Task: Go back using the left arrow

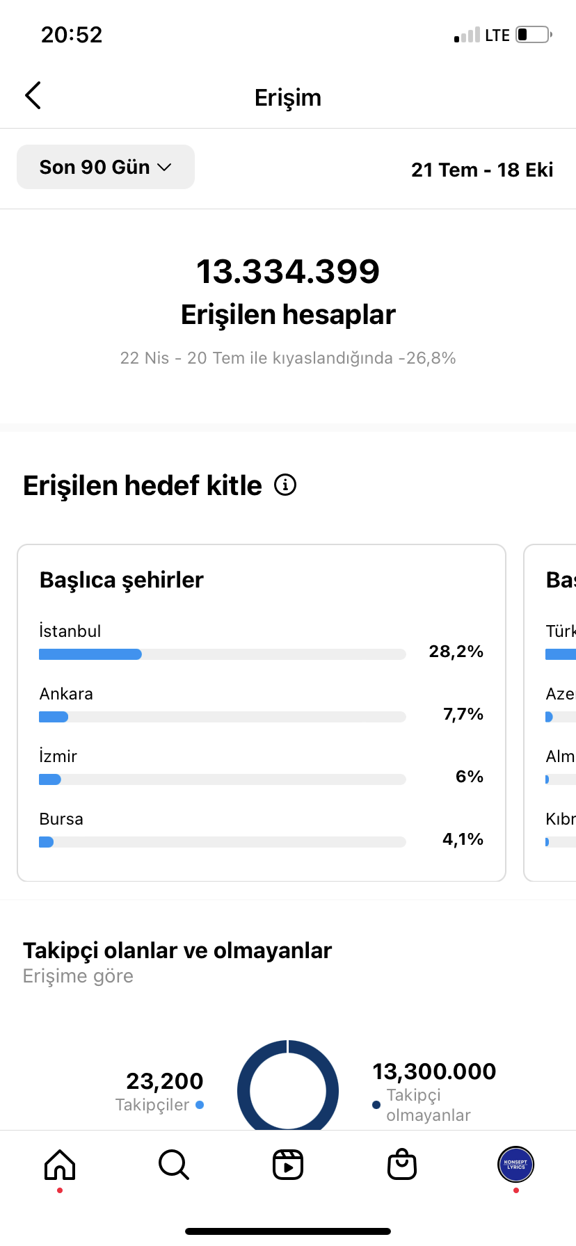Action: pyautogui.click(x=33, y=96)
